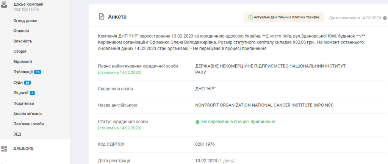The height and width of the screenshot is (164, 388).
Task: Click the help question mark icon
Action: tap(385, 18)
